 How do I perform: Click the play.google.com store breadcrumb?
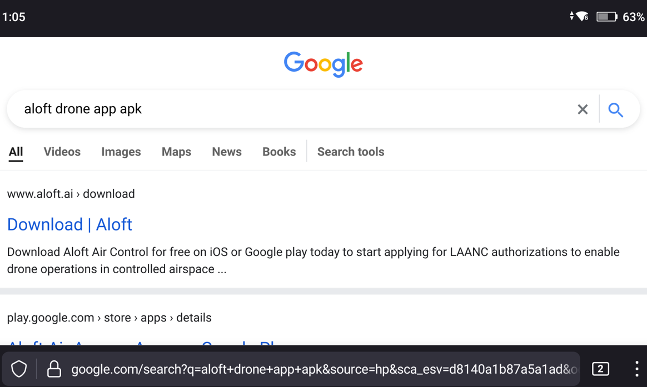[x=109, y=318]
